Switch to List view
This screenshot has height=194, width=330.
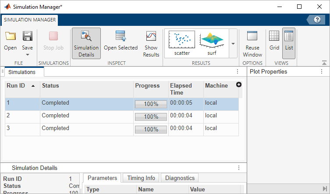click(289, 43)
